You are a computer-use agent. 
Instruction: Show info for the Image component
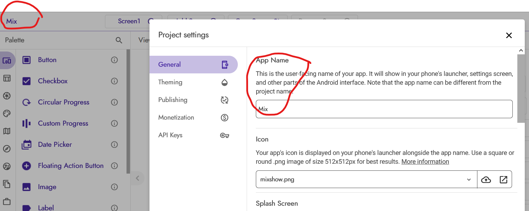point(114,187)
